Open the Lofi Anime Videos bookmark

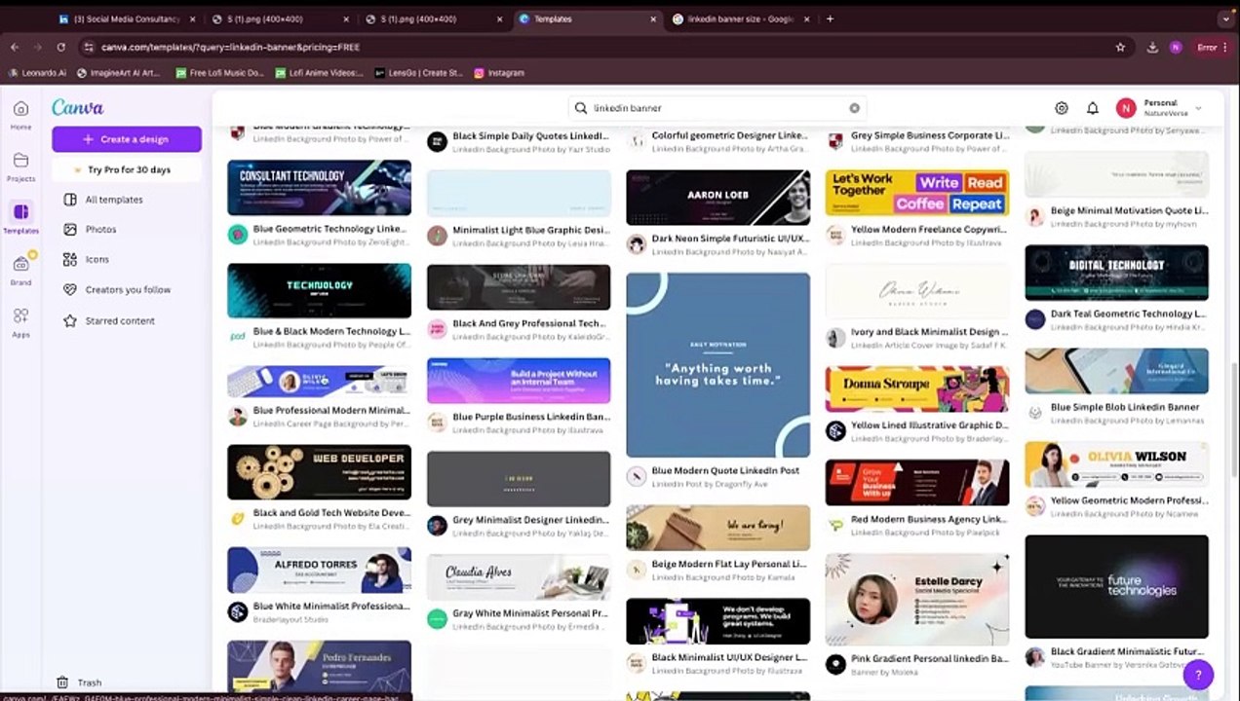319,73
